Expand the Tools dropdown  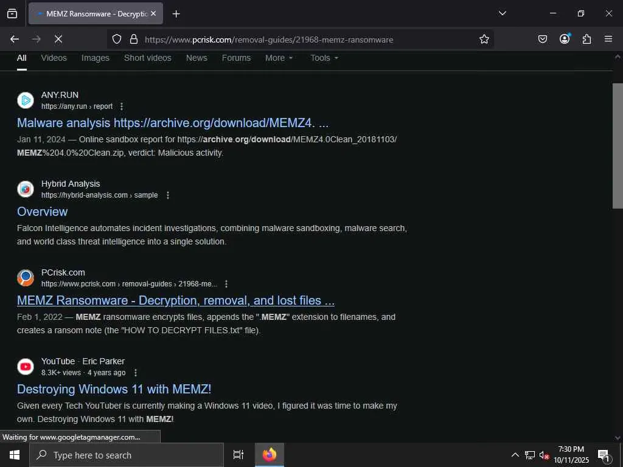point(324,58)
